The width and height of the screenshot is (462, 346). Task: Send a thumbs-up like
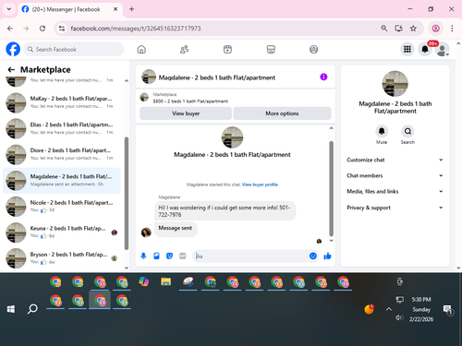click(327, 256)
